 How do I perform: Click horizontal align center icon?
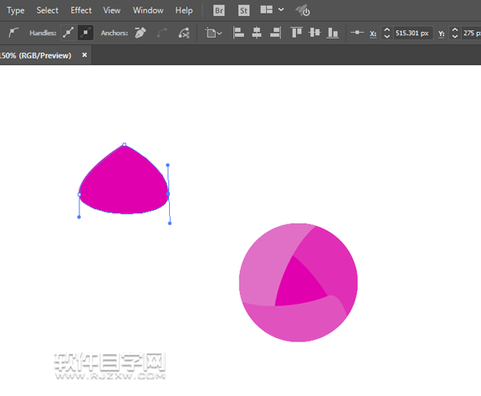tap(257, 33)
